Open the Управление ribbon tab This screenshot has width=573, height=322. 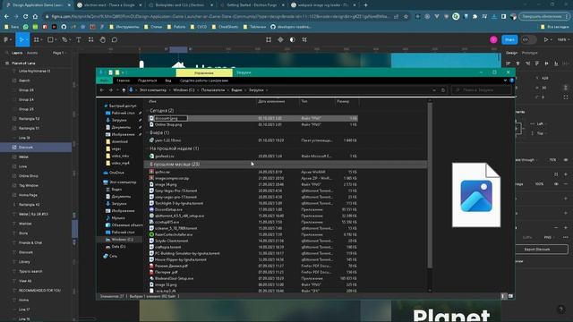point(204,72)
